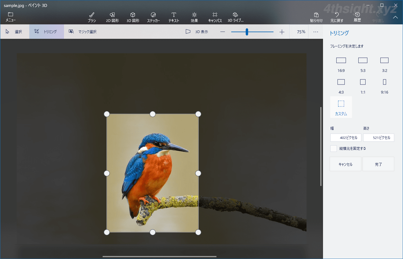Screen dimensions: 403x259
Task: Zoom in with the plus icon
Action: coord(282,32)
